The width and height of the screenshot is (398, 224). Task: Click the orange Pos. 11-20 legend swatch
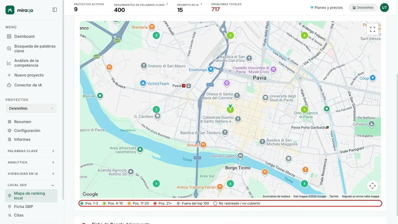tap(129, 204)
